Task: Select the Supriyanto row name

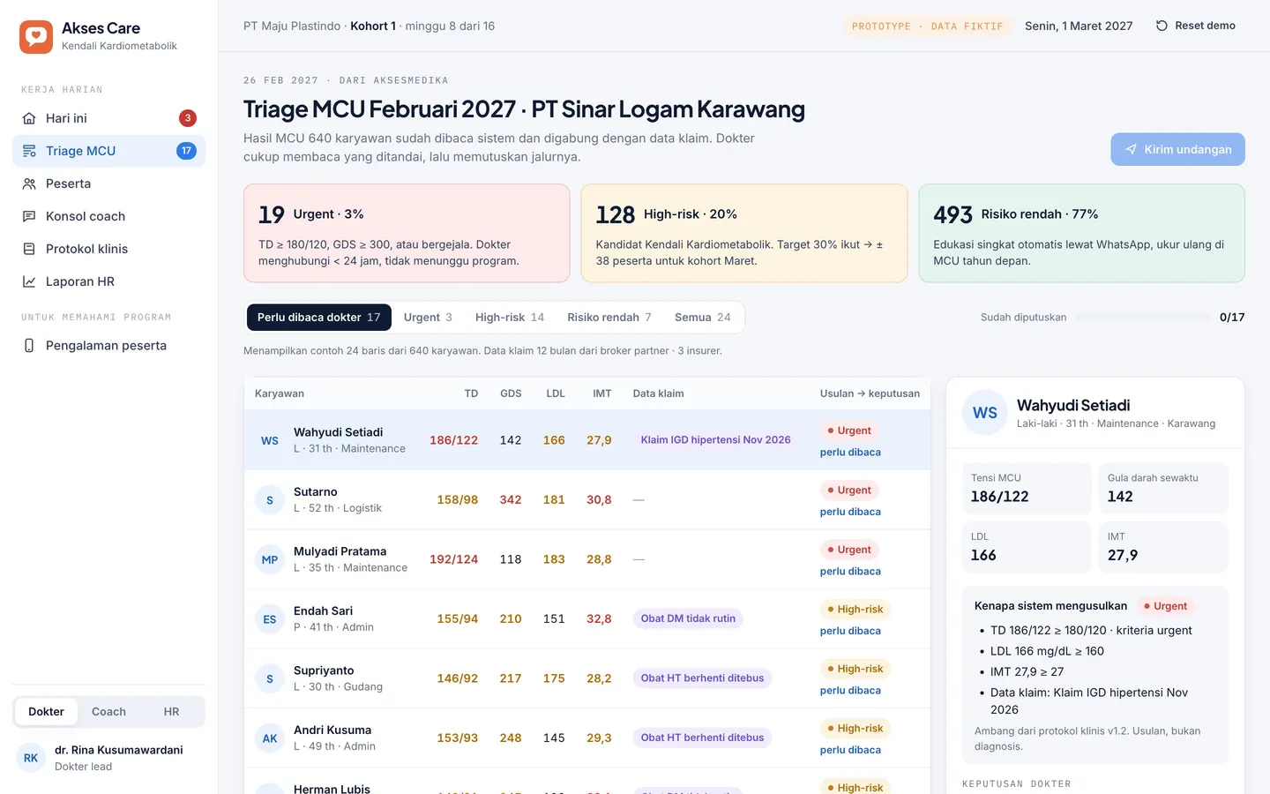Action: point(324,670)
